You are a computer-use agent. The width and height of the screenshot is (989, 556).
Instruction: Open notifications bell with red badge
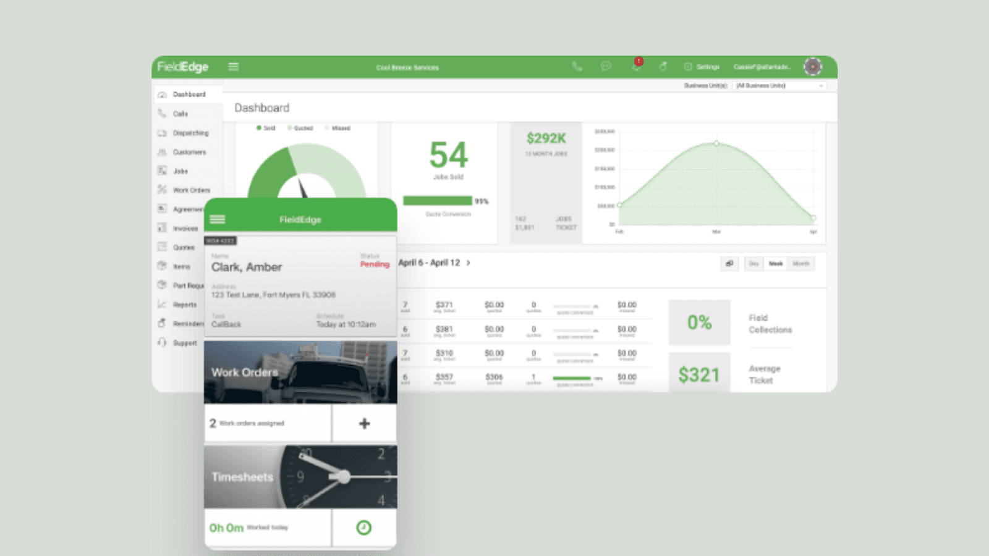[637, 65]
